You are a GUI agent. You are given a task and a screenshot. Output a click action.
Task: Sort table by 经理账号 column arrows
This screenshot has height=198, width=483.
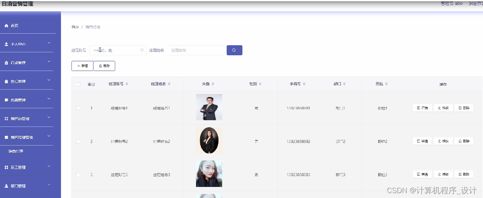coord(127,84)
